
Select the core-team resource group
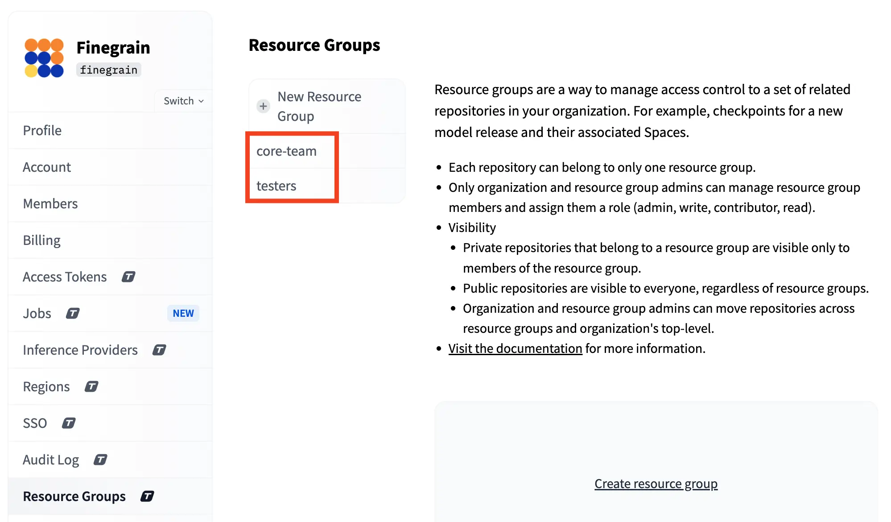(286, 151)
